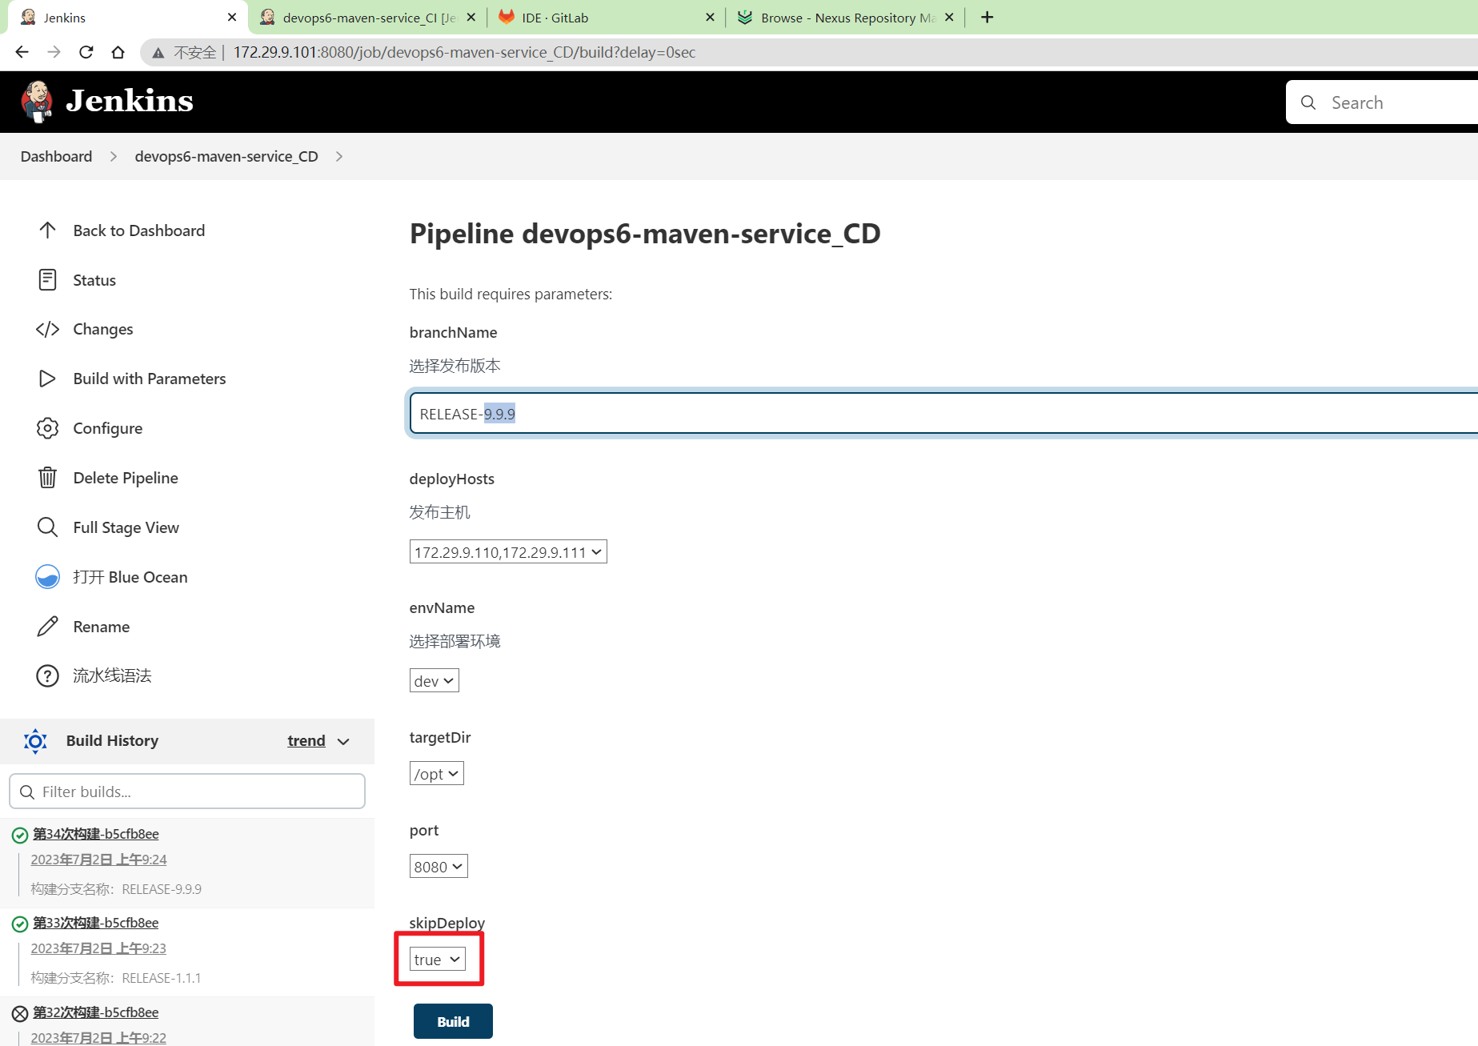Open the envName dev dropdown
Viewport: 1478px width, 1046px height.
tap(435, 681)
